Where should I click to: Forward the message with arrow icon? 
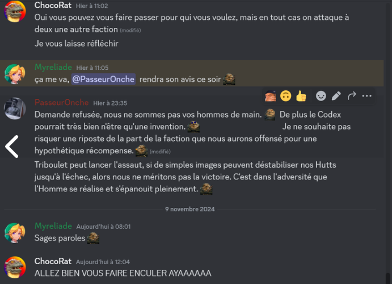pyautogui.click(x=352, y=96)
